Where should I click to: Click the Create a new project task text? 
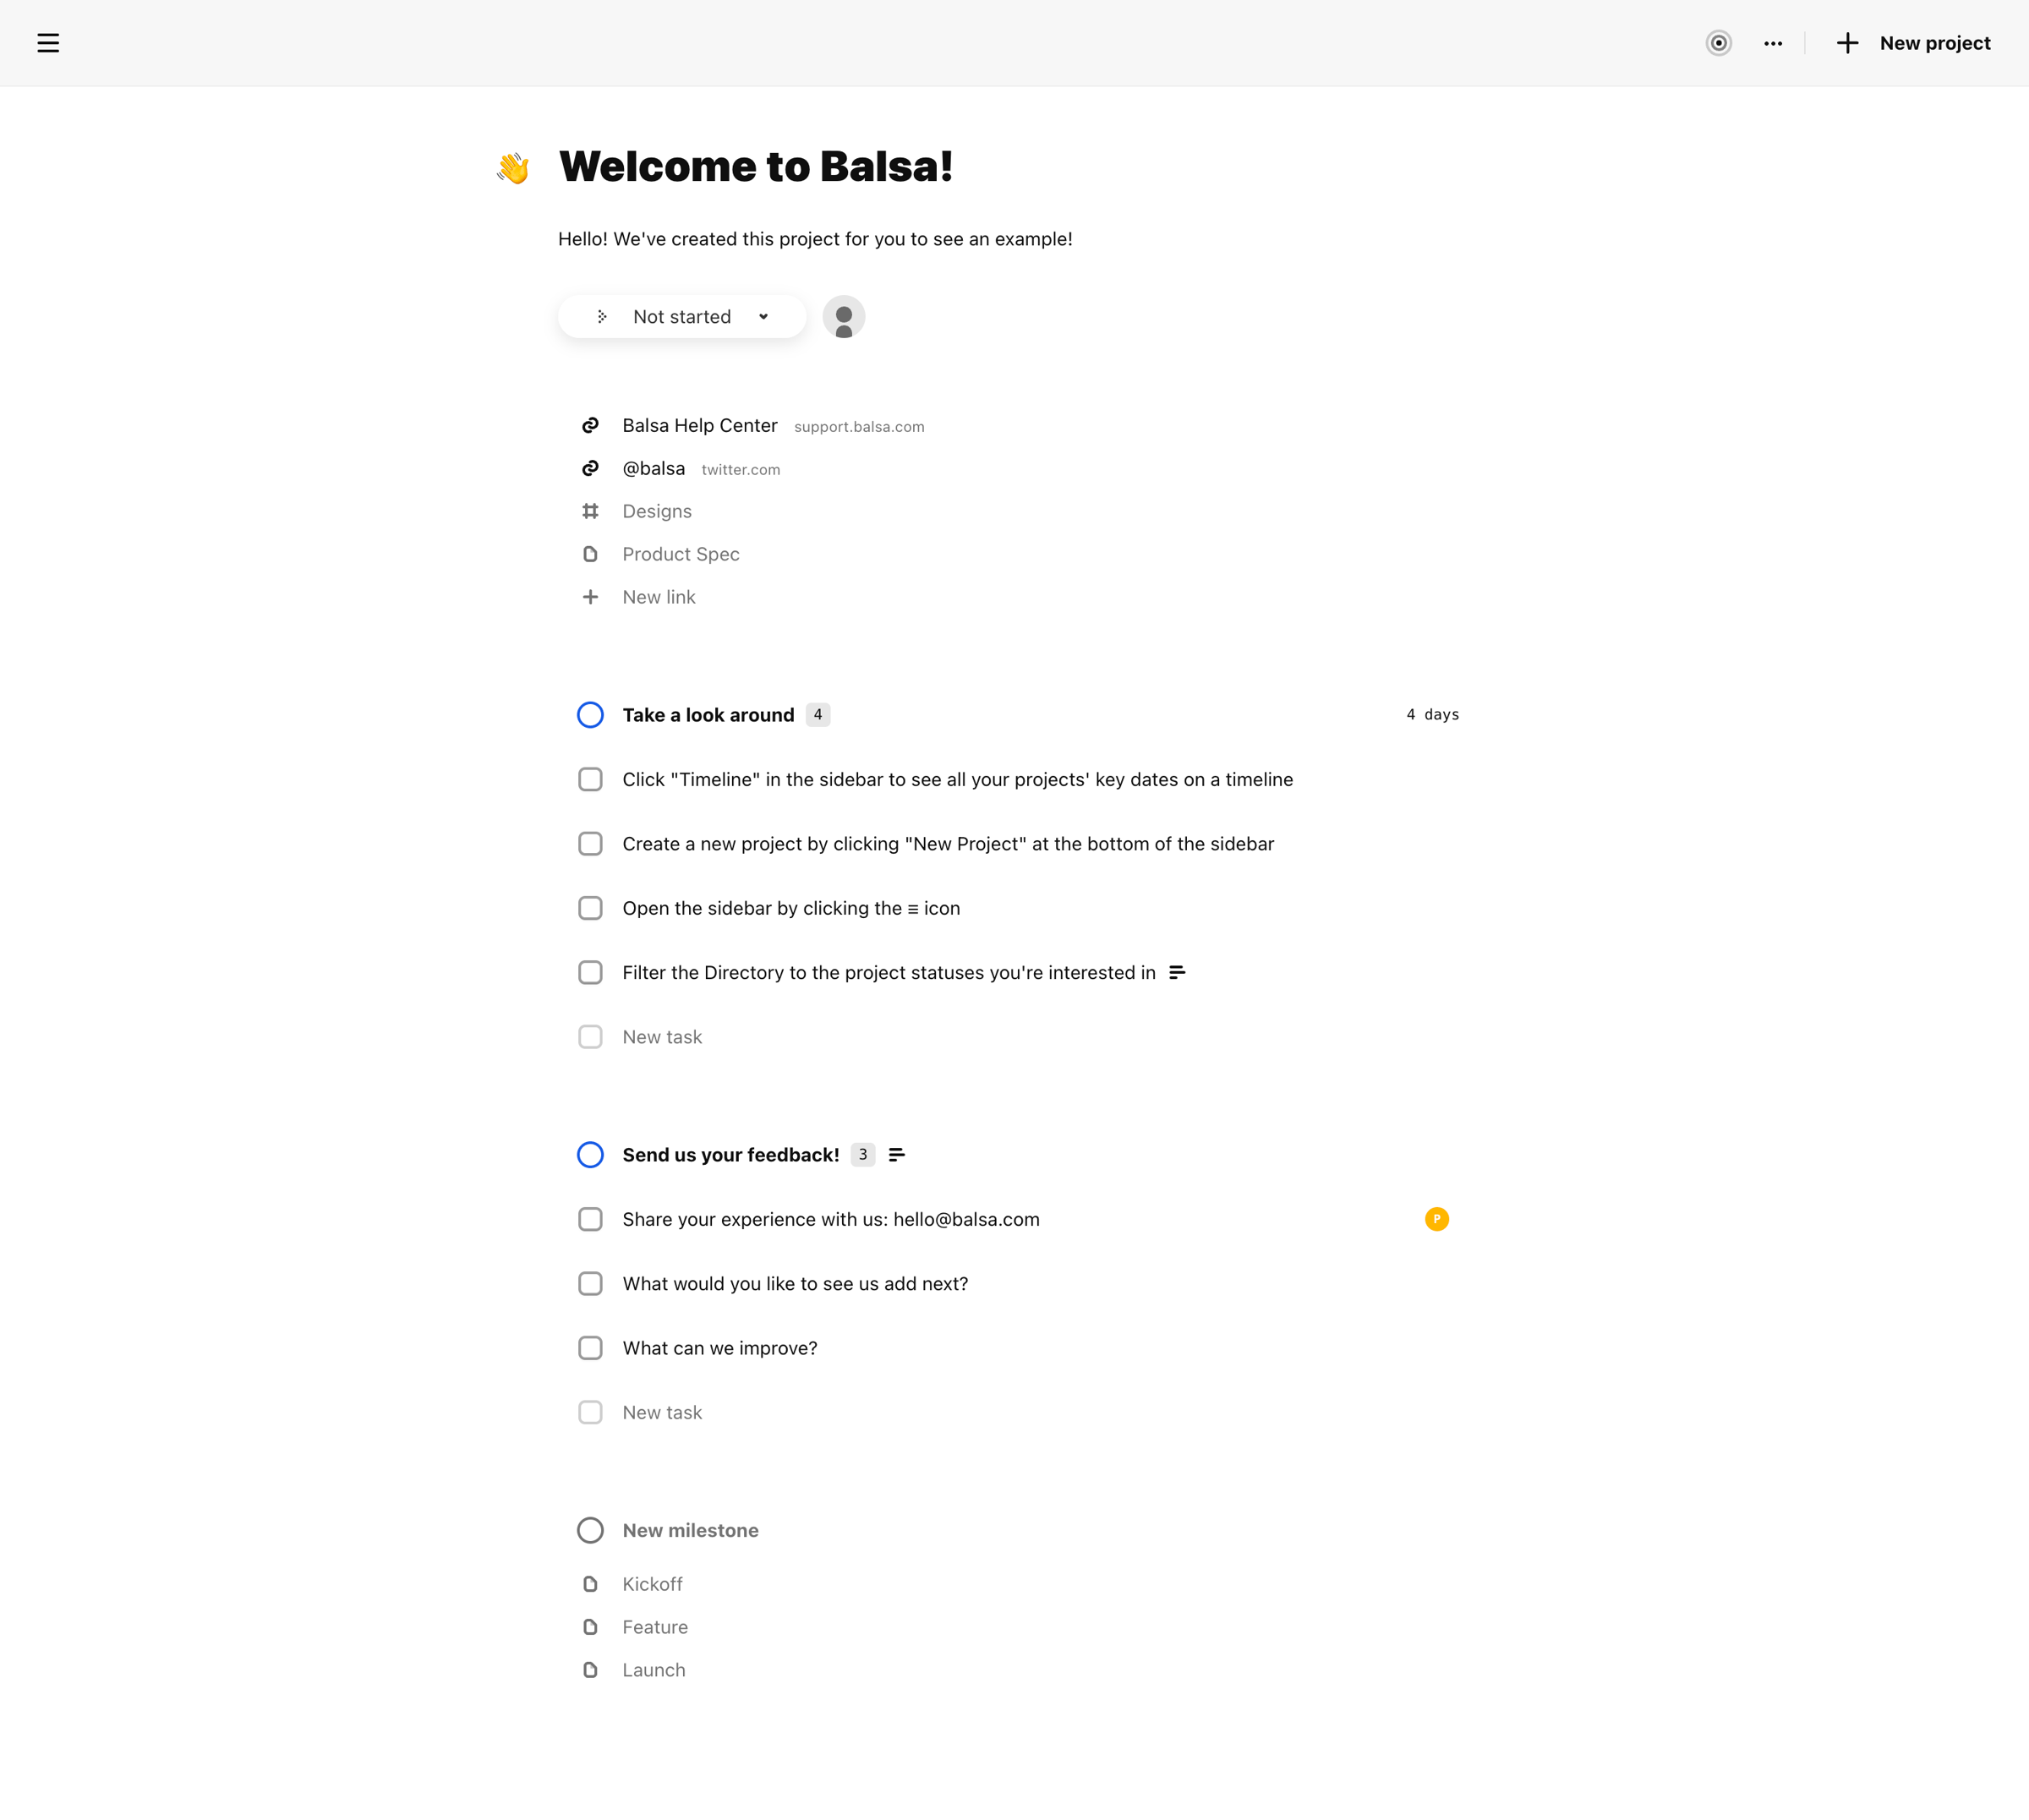947,844
